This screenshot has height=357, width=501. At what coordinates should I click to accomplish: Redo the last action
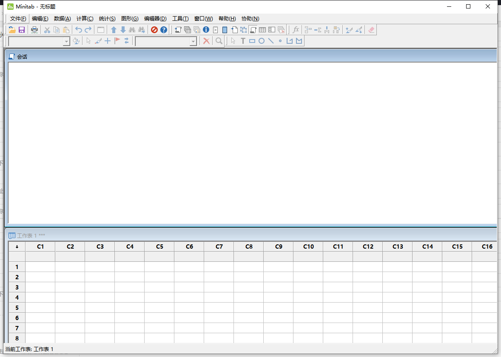[x=88, y=30]
